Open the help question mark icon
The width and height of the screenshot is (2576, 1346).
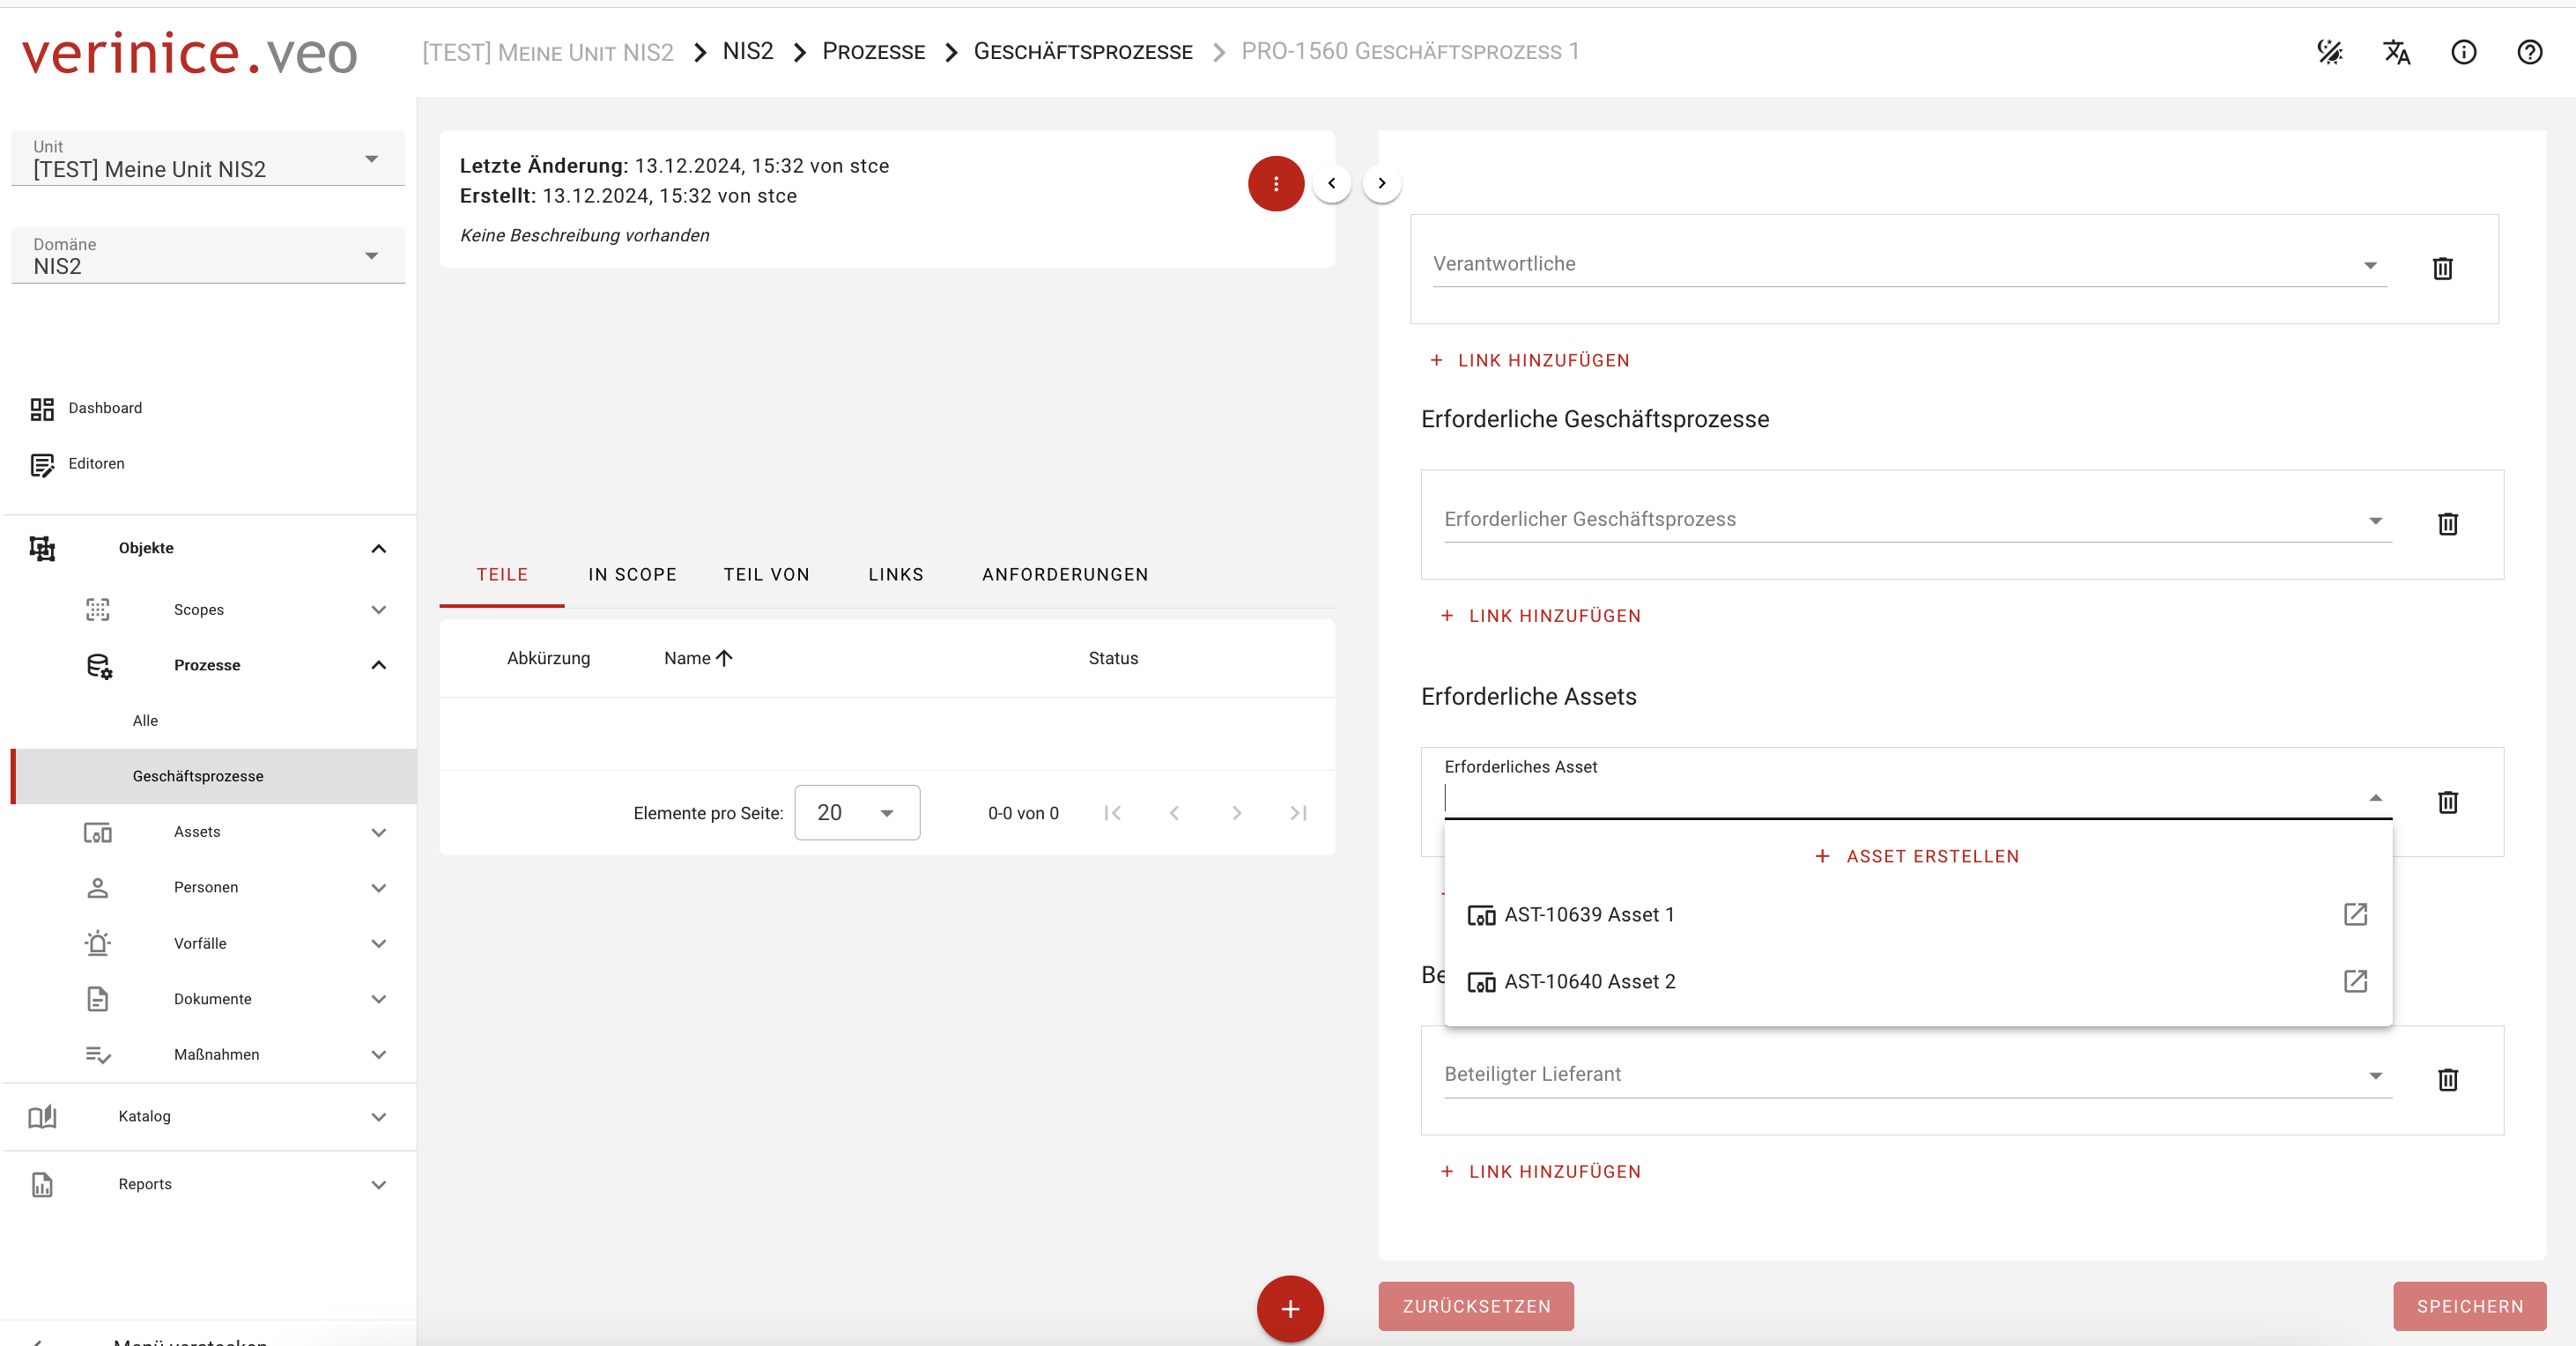2529,52
